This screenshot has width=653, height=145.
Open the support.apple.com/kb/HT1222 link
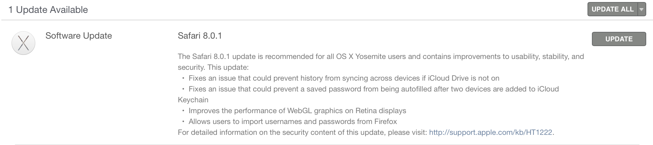491,132
